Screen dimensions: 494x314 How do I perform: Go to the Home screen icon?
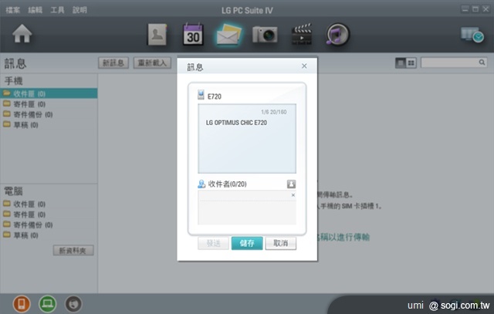coord(22,34)
